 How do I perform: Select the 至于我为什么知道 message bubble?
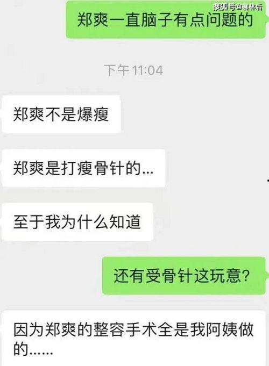coord(77,222)
